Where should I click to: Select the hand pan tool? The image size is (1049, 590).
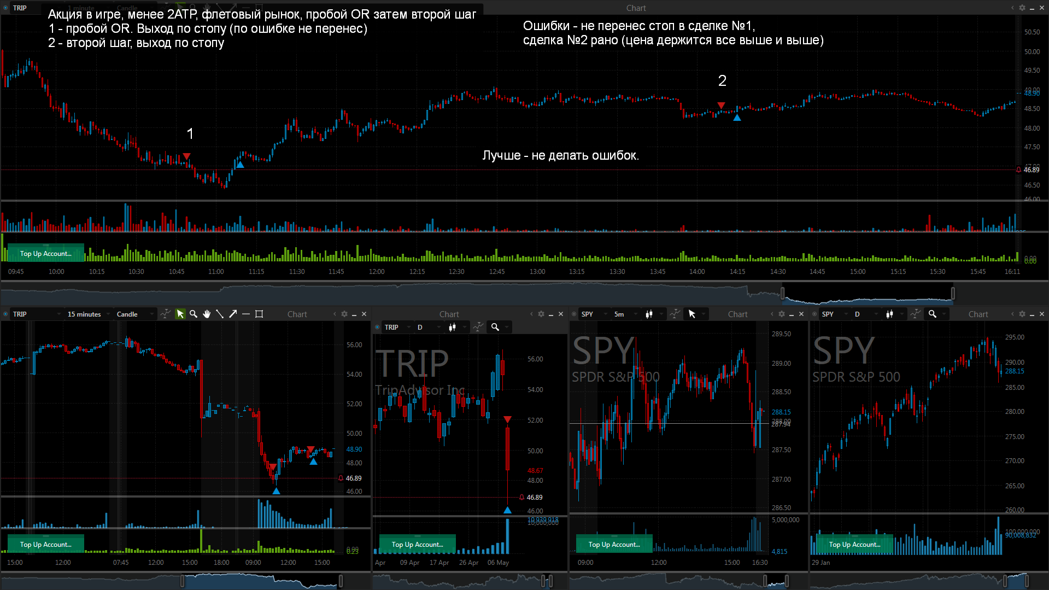tap(207, 314)
